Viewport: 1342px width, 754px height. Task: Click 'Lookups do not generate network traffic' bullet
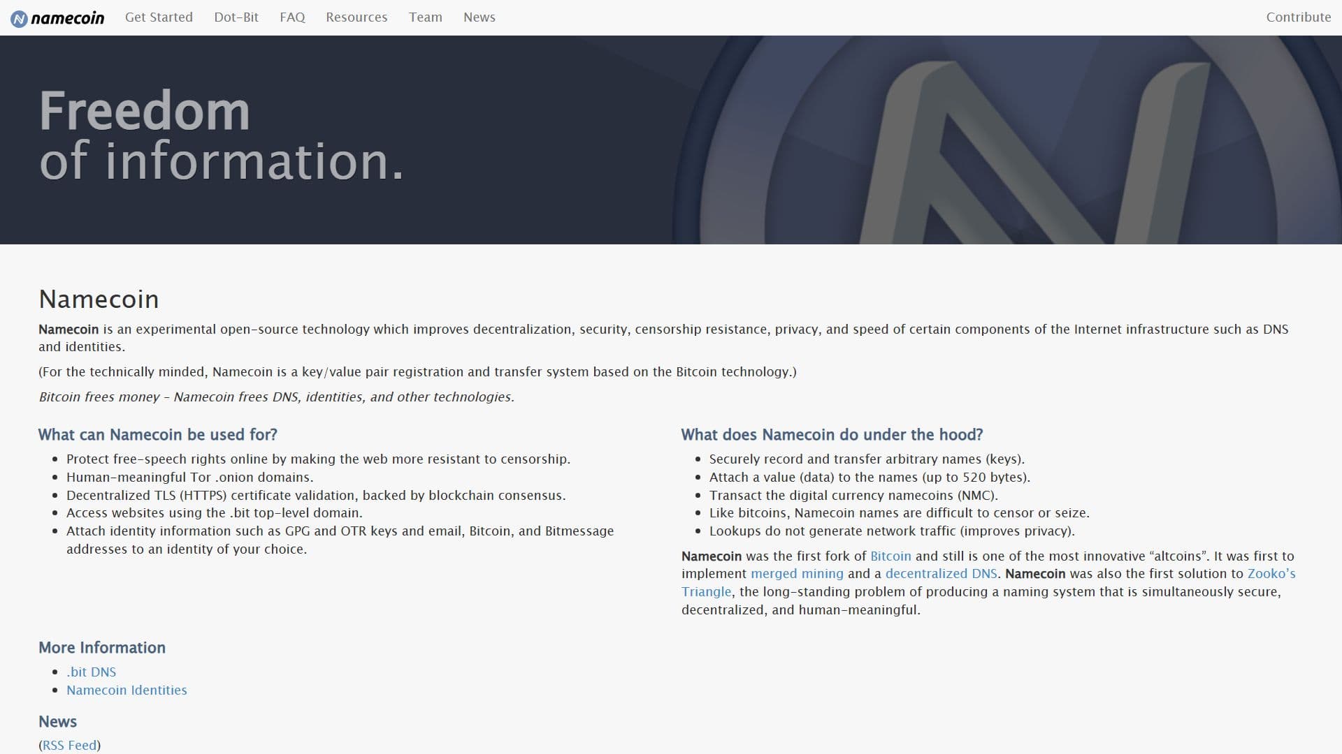click(892, 531)
